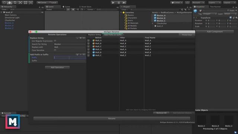Toggle scene lighting in Scene view

pos(73,10)
